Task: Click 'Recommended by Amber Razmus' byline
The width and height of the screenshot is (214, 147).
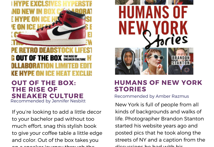Action: (152, 96)
